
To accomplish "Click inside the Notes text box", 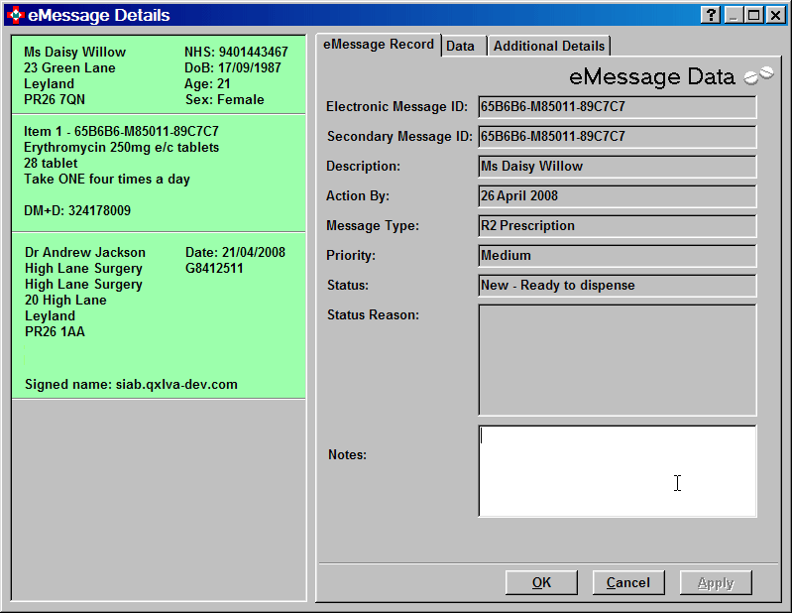I will point(617,471).
